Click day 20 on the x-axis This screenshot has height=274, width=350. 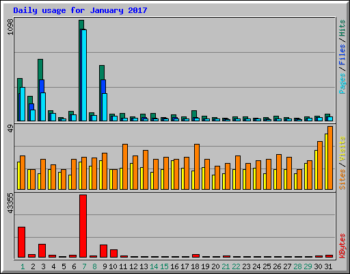click(x=215, y=266)
